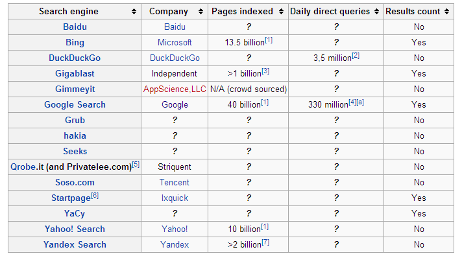The width and height of the screenshot is (462, 256).
Task: Open the YaCy link
Action: pos(75,214)
